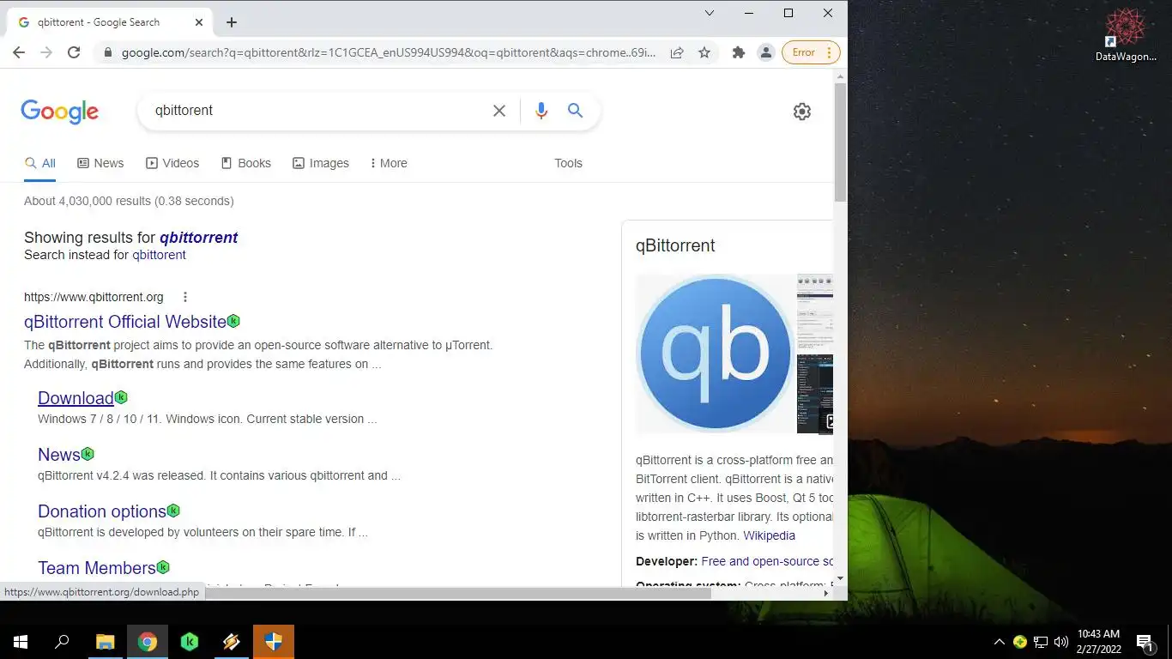Click the Chrome forward arrow
Image resolution: width=1172 pixels, height=659 pixels.
(x=46, y=52)
